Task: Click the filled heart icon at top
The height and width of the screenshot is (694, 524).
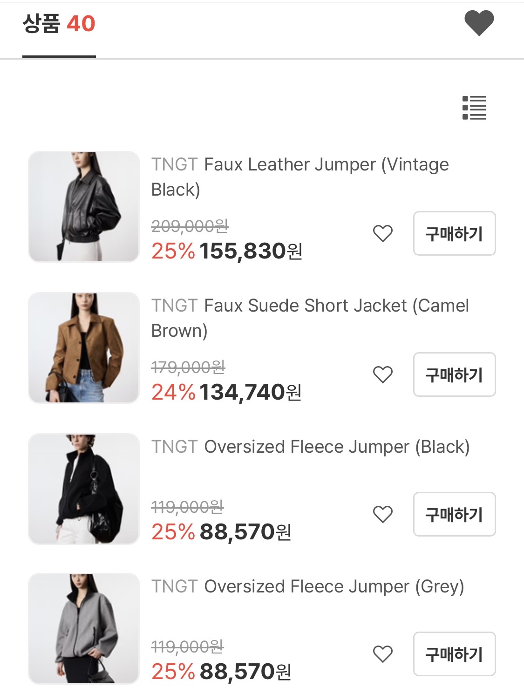Action: 479,23
